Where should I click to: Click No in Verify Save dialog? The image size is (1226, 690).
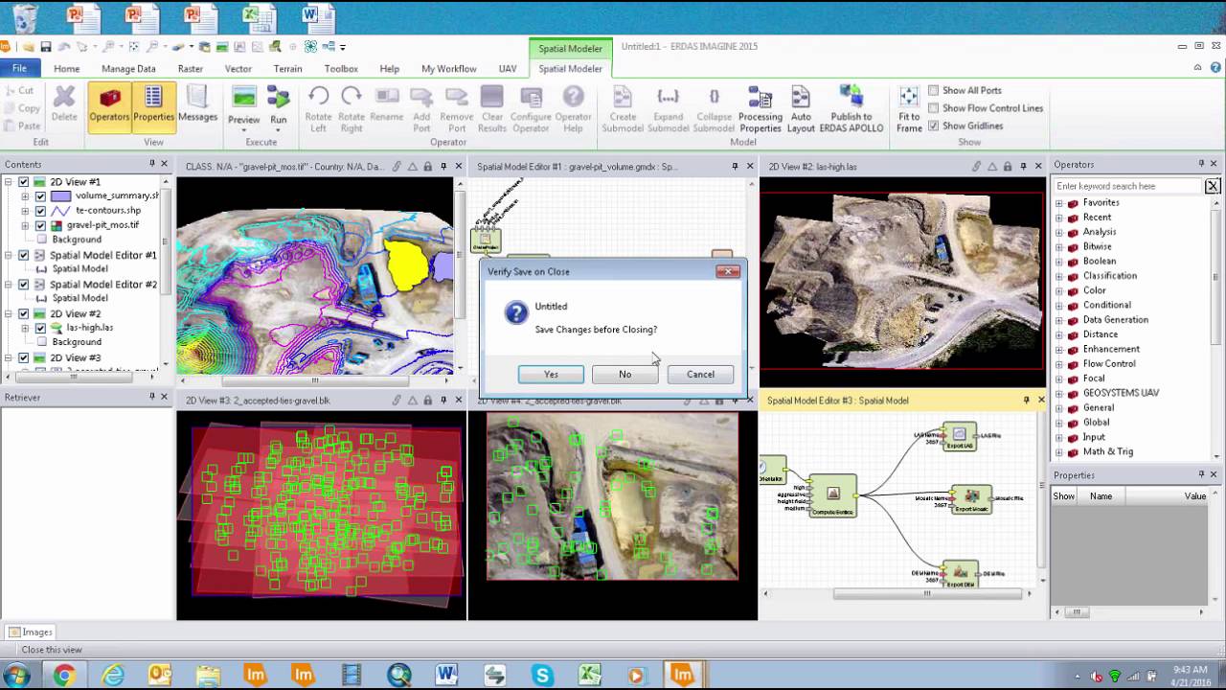coord(624,375)
